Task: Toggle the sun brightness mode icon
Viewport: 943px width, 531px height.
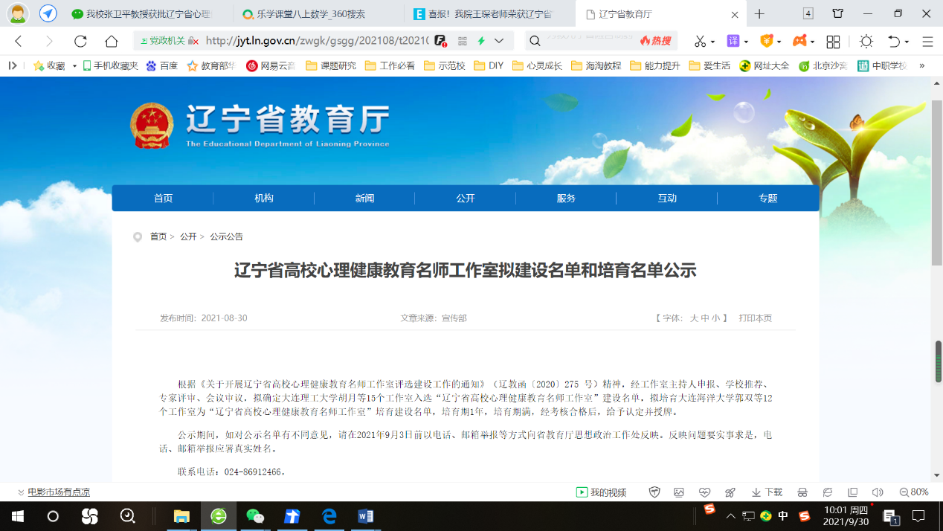Action: [x=866, y=41]
